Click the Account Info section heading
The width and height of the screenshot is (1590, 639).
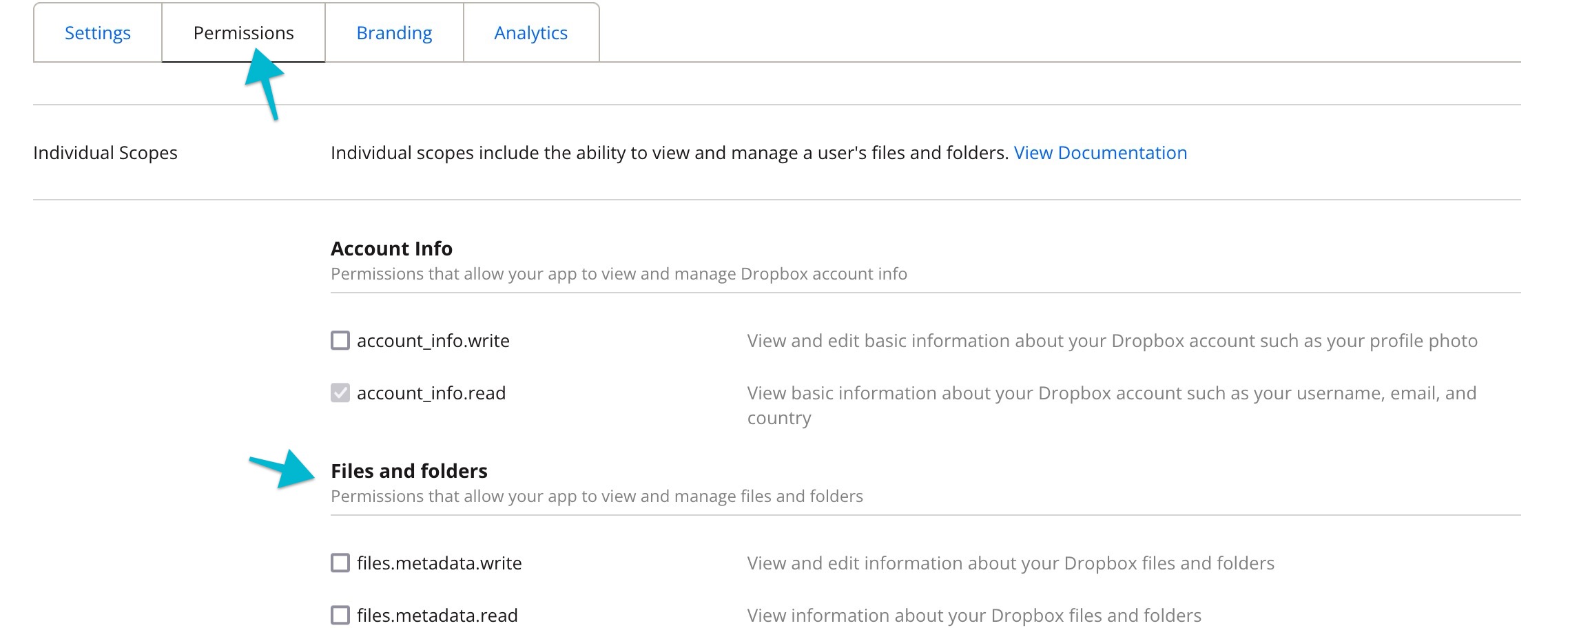tap(391, 248)
